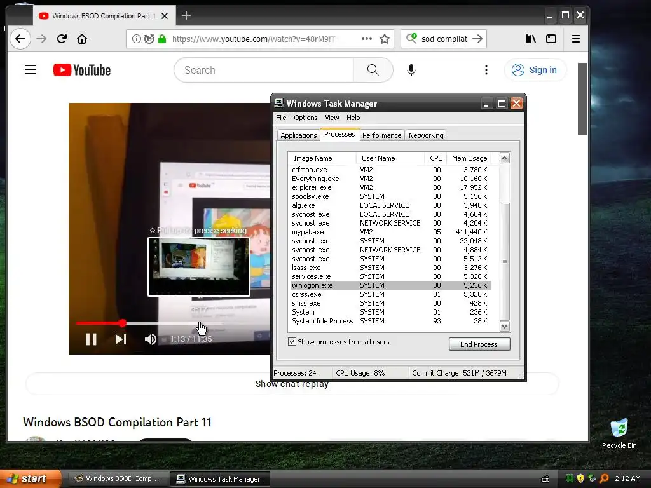
Task: Open the YouTube guide menu icon
Action: tap(31, 70)
